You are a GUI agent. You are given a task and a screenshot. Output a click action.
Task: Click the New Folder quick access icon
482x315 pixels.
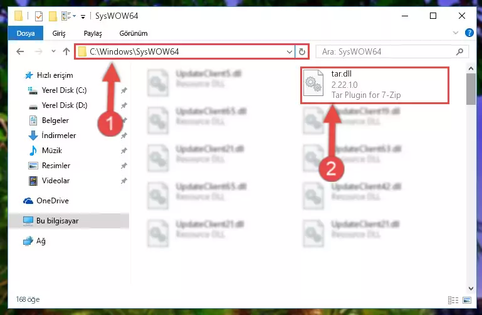click(x=53, y=16)
